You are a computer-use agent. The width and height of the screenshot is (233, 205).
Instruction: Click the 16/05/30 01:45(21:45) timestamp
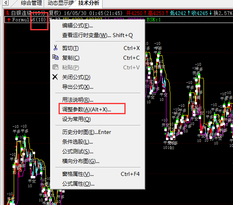point(93,13)
